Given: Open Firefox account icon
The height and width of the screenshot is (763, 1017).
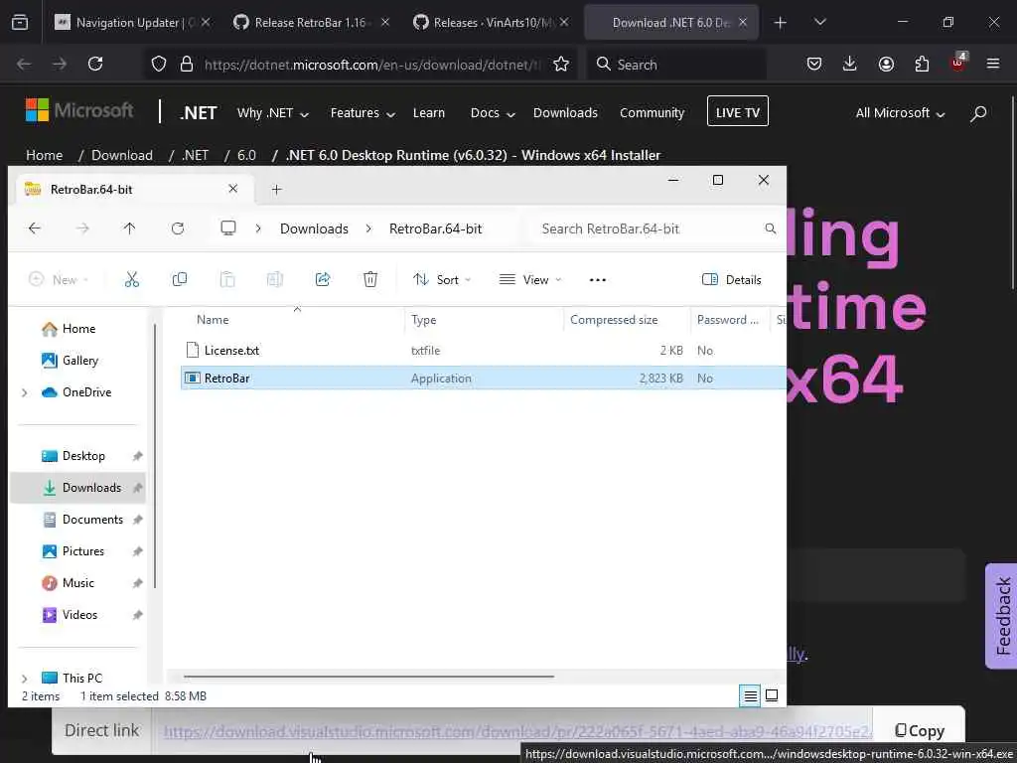Looking at the screenshot, I should tap(886, 64).
